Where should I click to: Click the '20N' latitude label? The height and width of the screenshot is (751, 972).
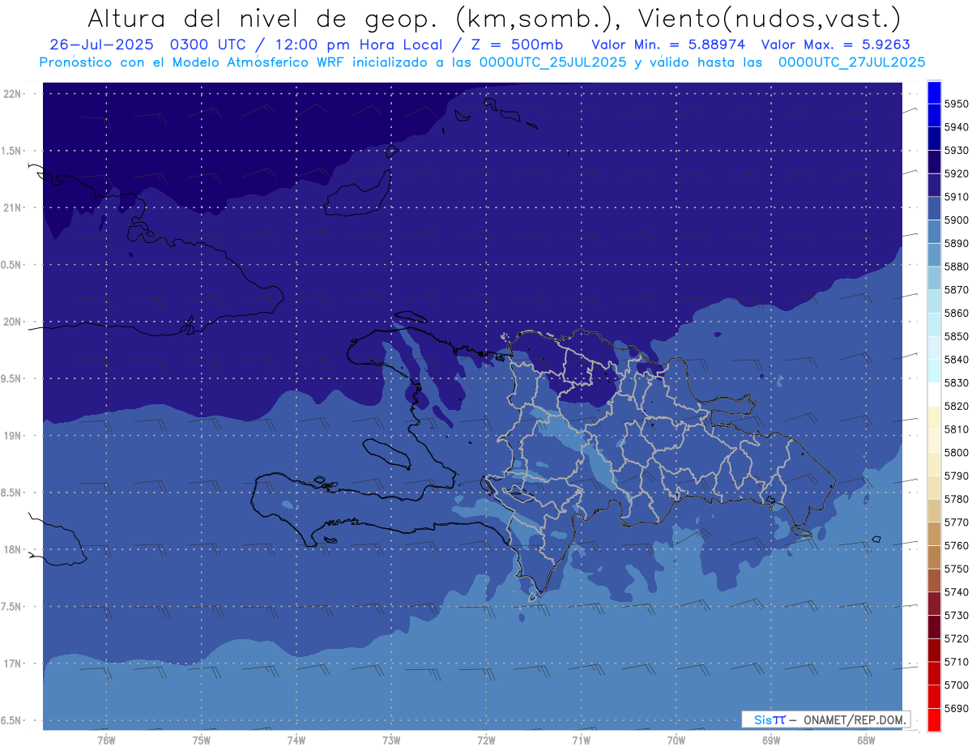(13, 322)
